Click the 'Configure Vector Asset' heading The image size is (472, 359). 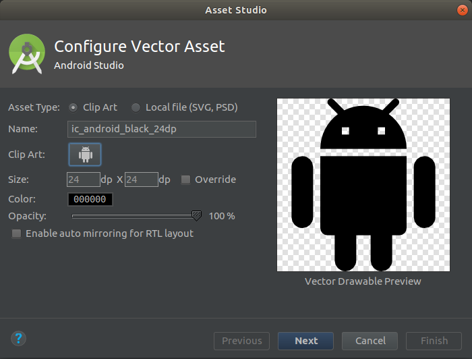pos(140,47)
